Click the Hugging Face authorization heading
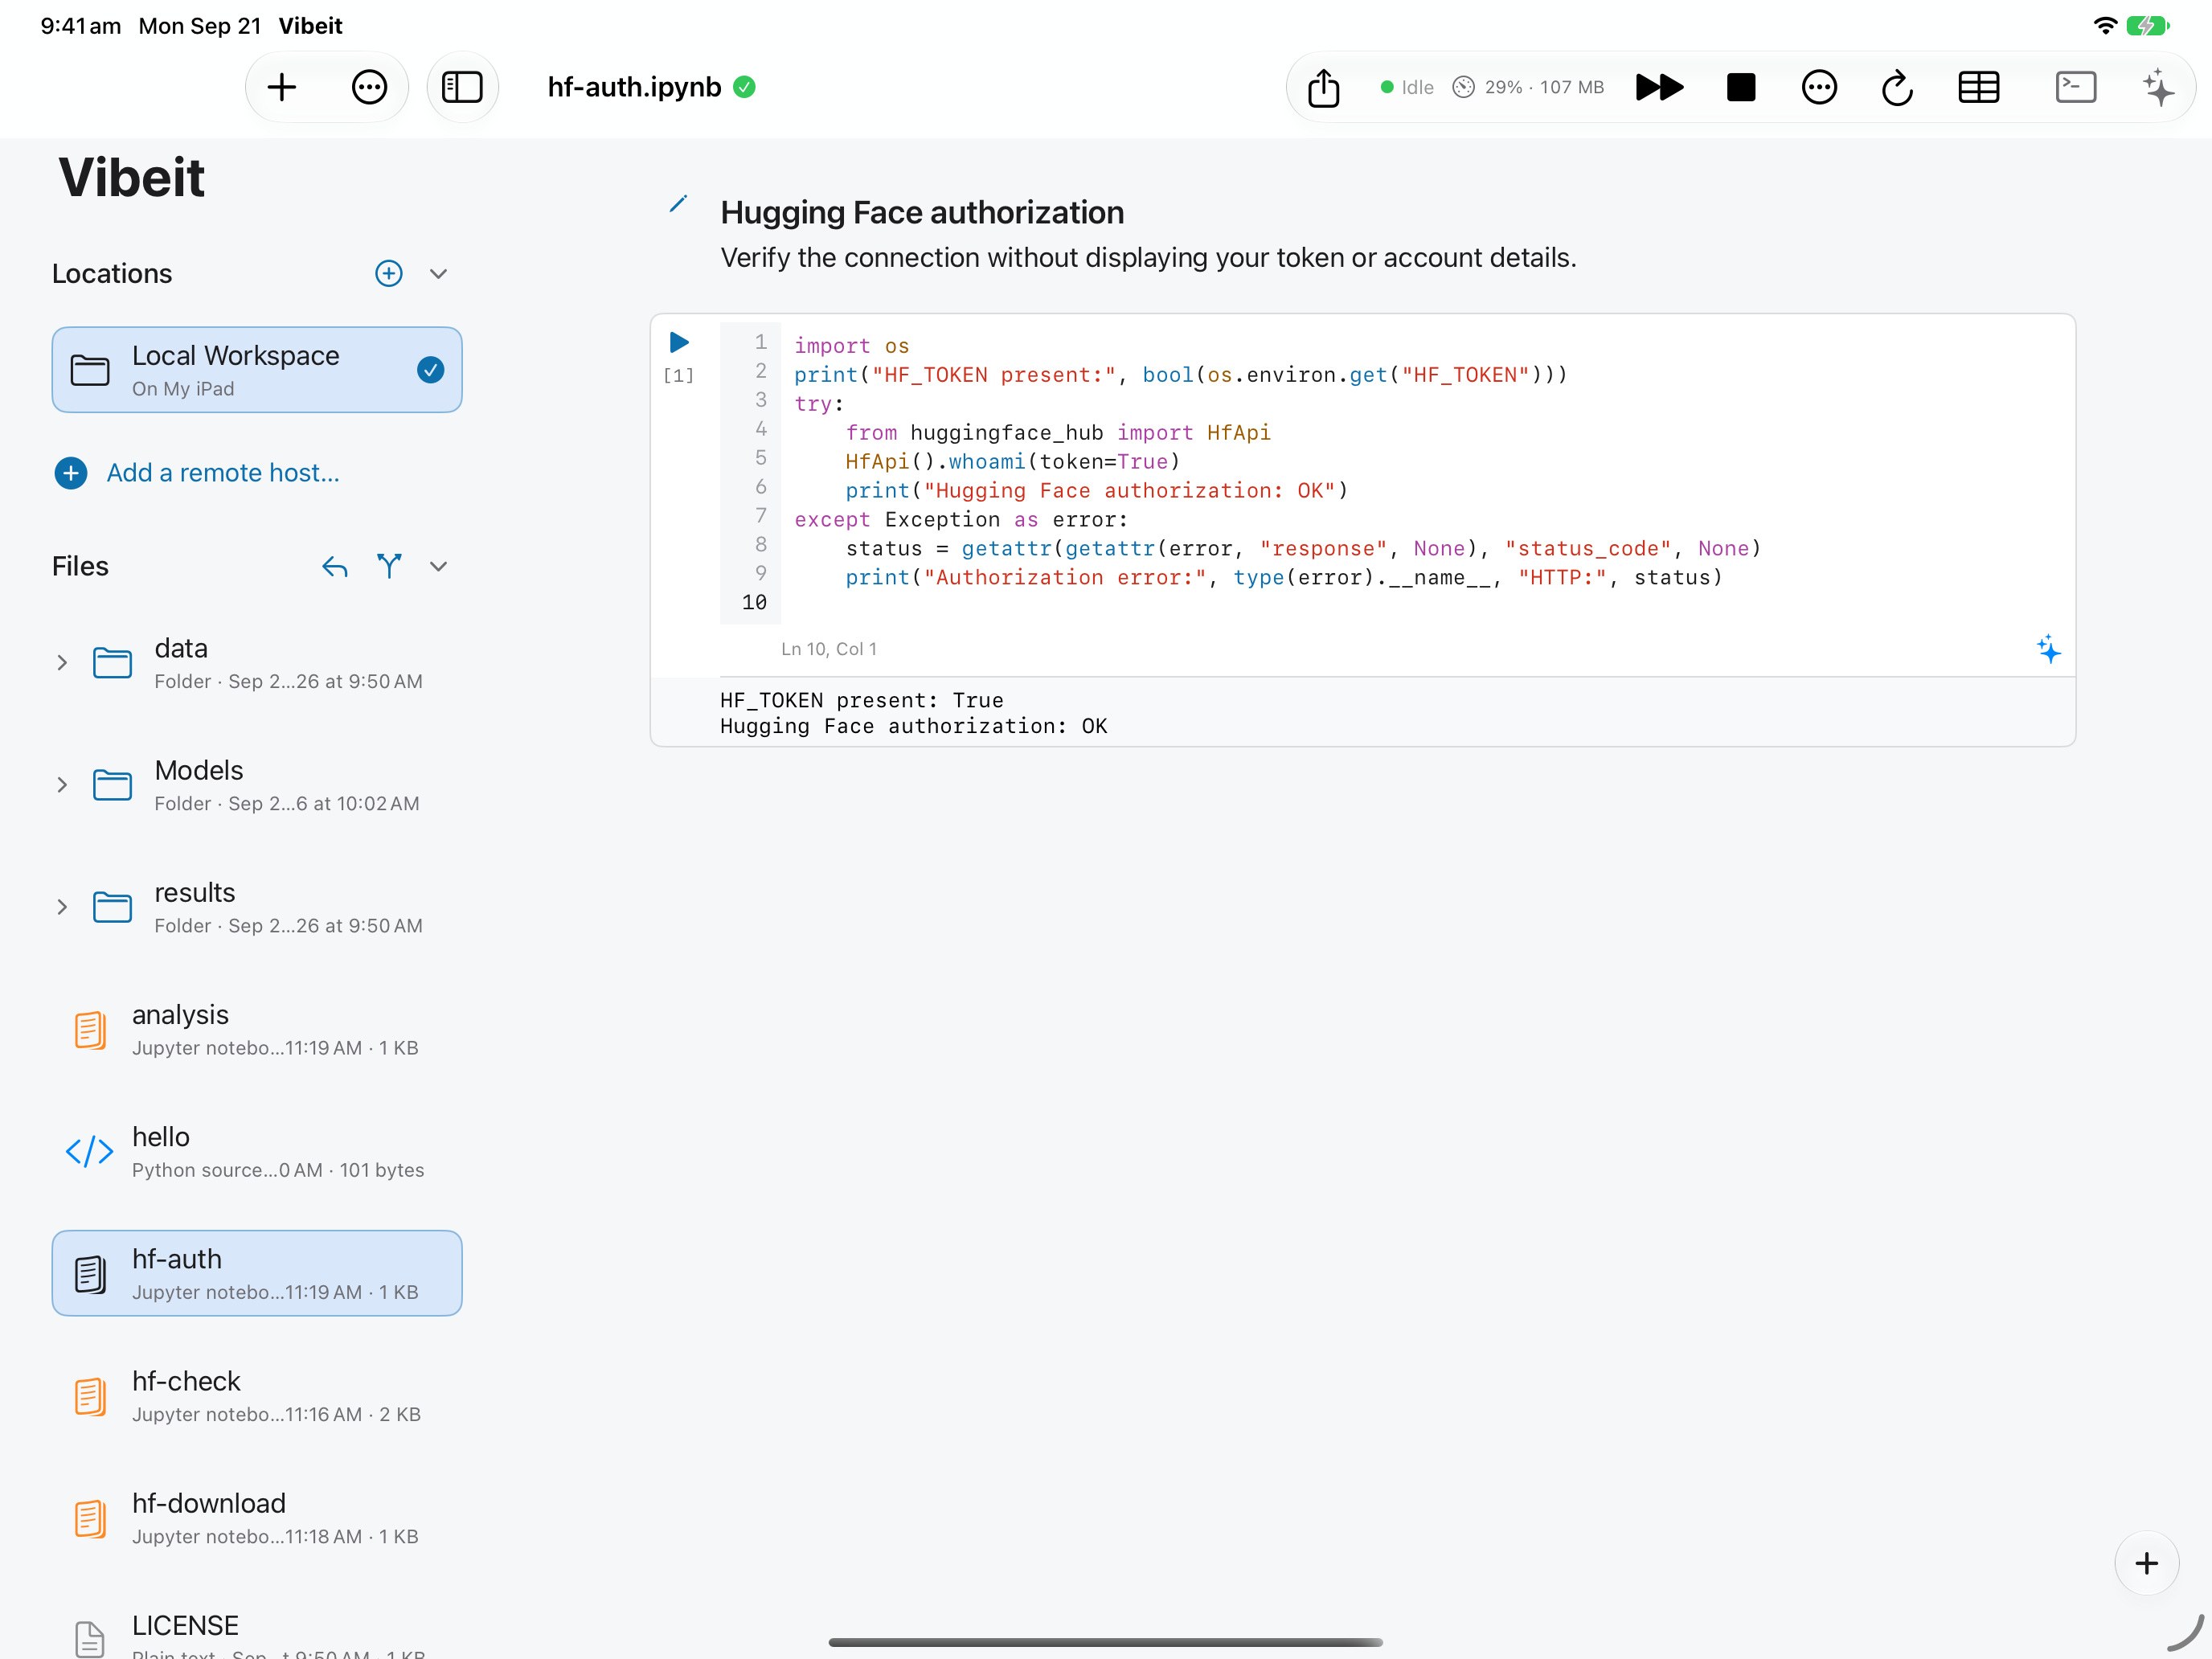The image size is (2212, 1659). pos(922,212)
